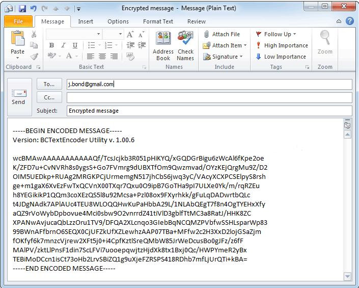This screenshot has width=359, height=288.
Task: Open the font color dropdown arrow
Action: tap(77, 56)
